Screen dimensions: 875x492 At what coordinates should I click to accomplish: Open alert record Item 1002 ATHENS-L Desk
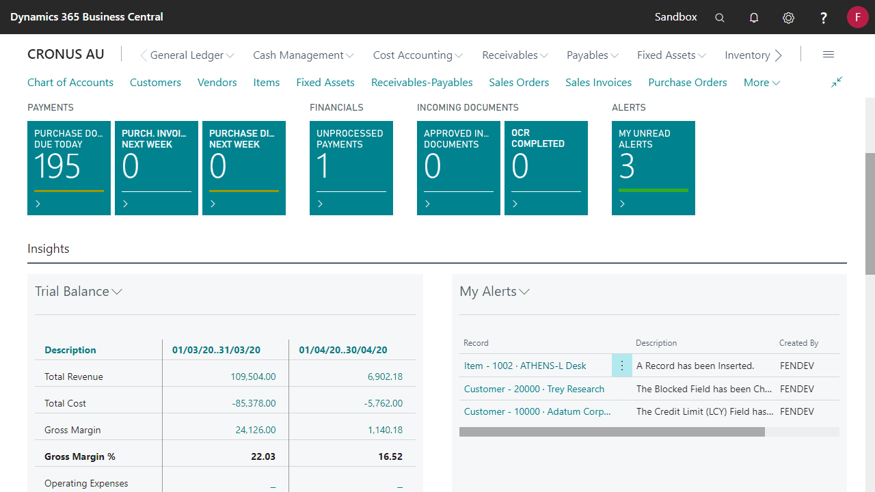coord(525,366)
